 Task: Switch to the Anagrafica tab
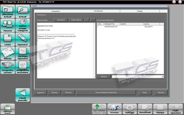(56, 11)
